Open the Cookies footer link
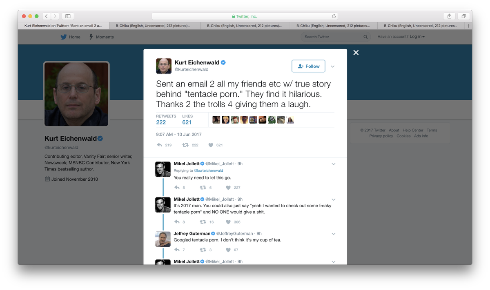 (x=403, y=136)
